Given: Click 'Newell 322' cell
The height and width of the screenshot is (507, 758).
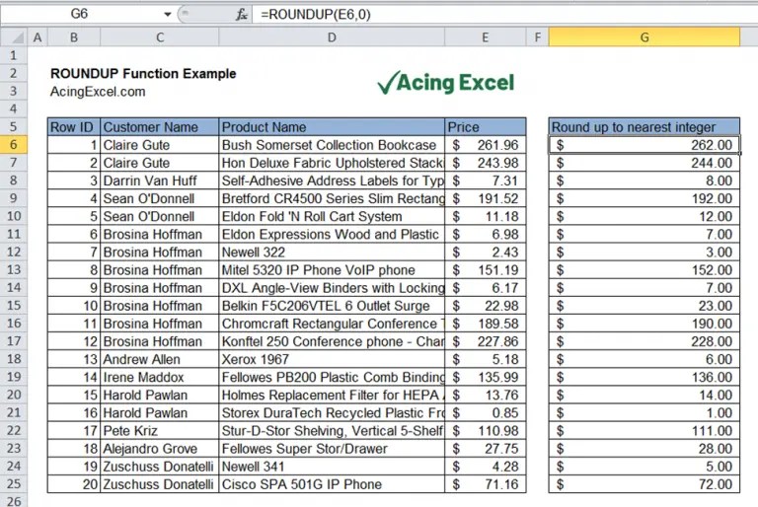Looking at the screenshot, I should (332, 252).
